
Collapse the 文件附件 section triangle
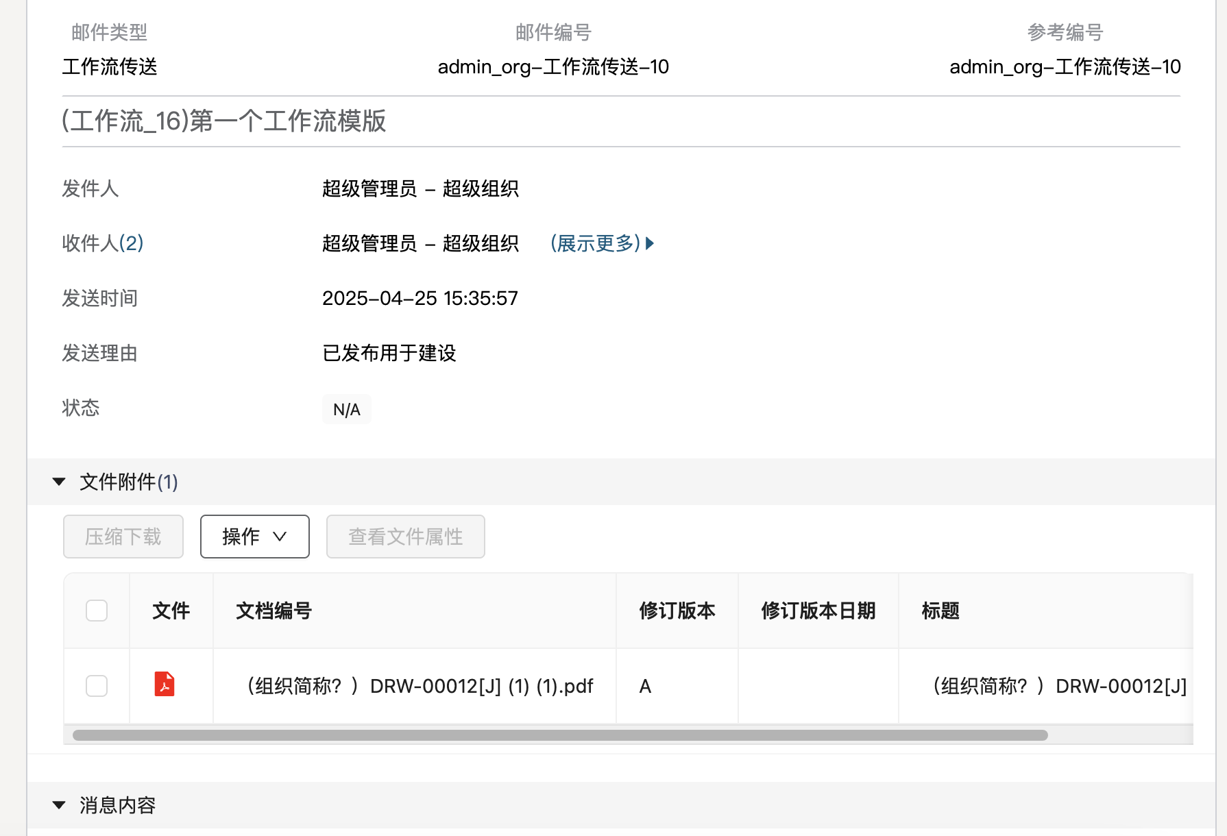coord(59,482)
